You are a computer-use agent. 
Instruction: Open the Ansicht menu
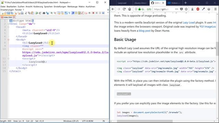point(29,6)
